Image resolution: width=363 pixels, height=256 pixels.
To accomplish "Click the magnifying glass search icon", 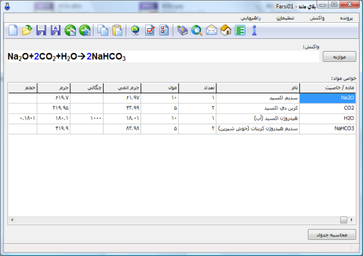I will pyautogui.click(x=197, y=30).
